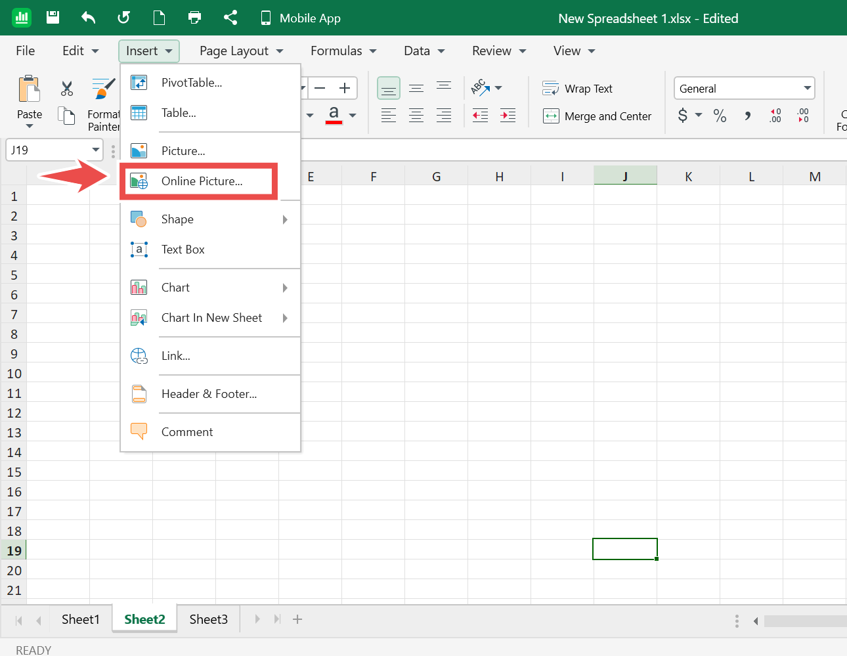Click the Share icon
Viewport: 847px width, 656px height.
pos(230,18)
